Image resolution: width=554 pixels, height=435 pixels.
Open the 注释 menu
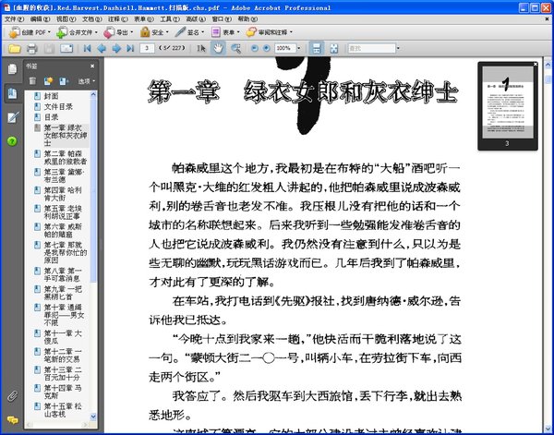click(117, 19)
